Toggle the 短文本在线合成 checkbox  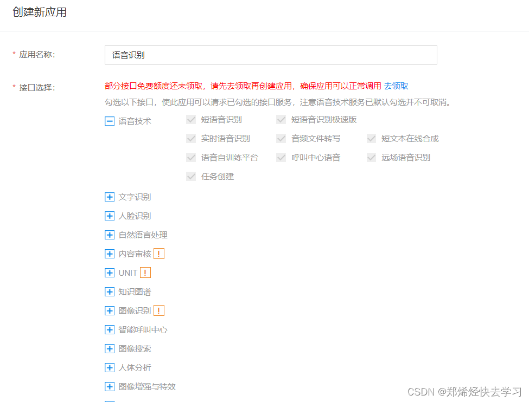pos(372,139)
